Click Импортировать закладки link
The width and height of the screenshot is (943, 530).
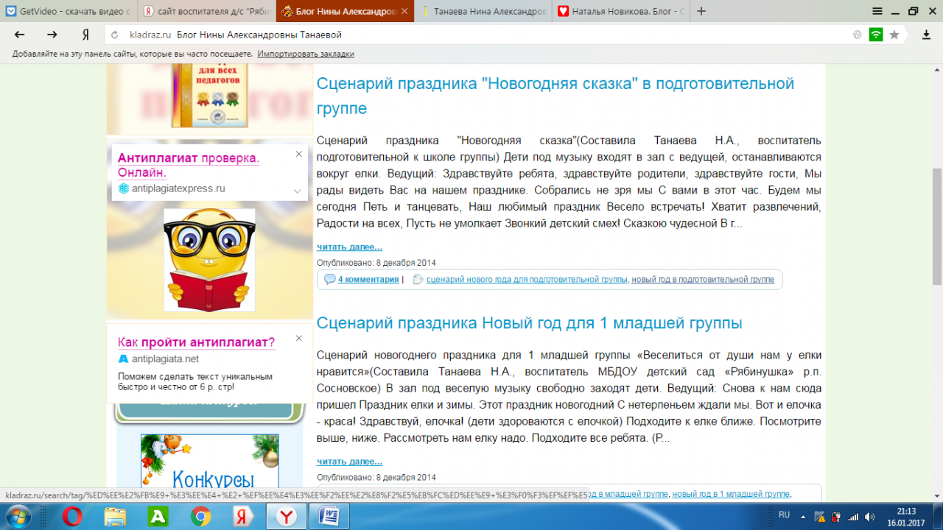click(306, 54)
